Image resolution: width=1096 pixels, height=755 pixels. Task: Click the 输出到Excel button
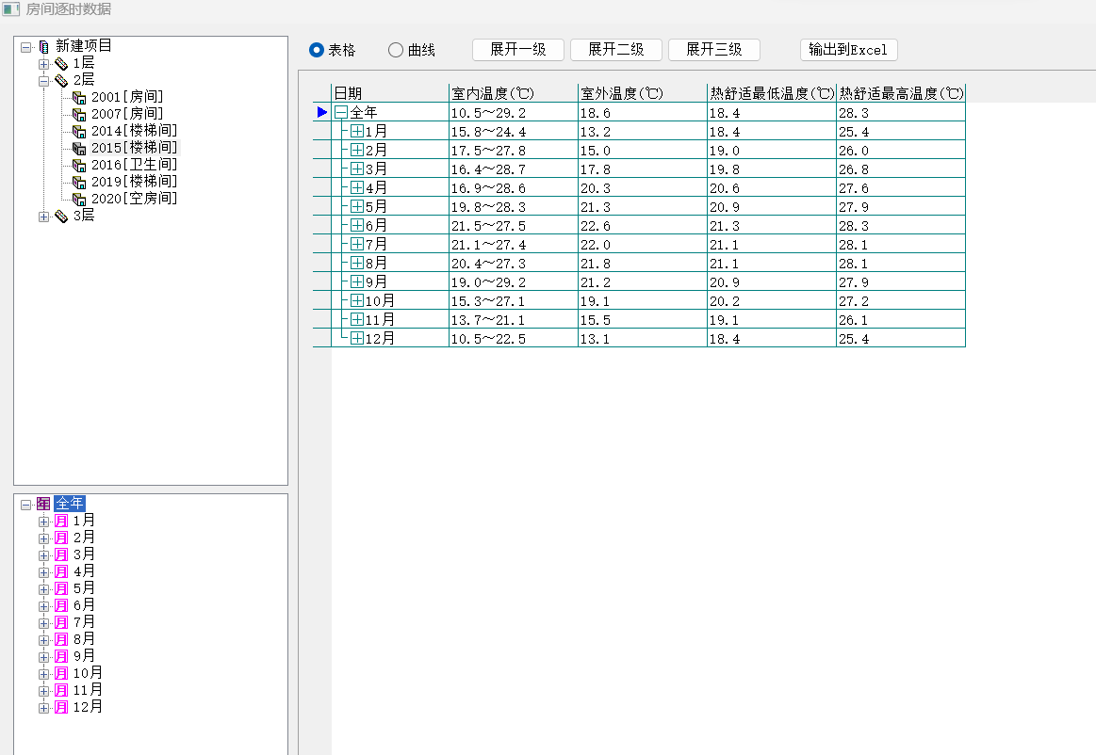coord(848,50)
